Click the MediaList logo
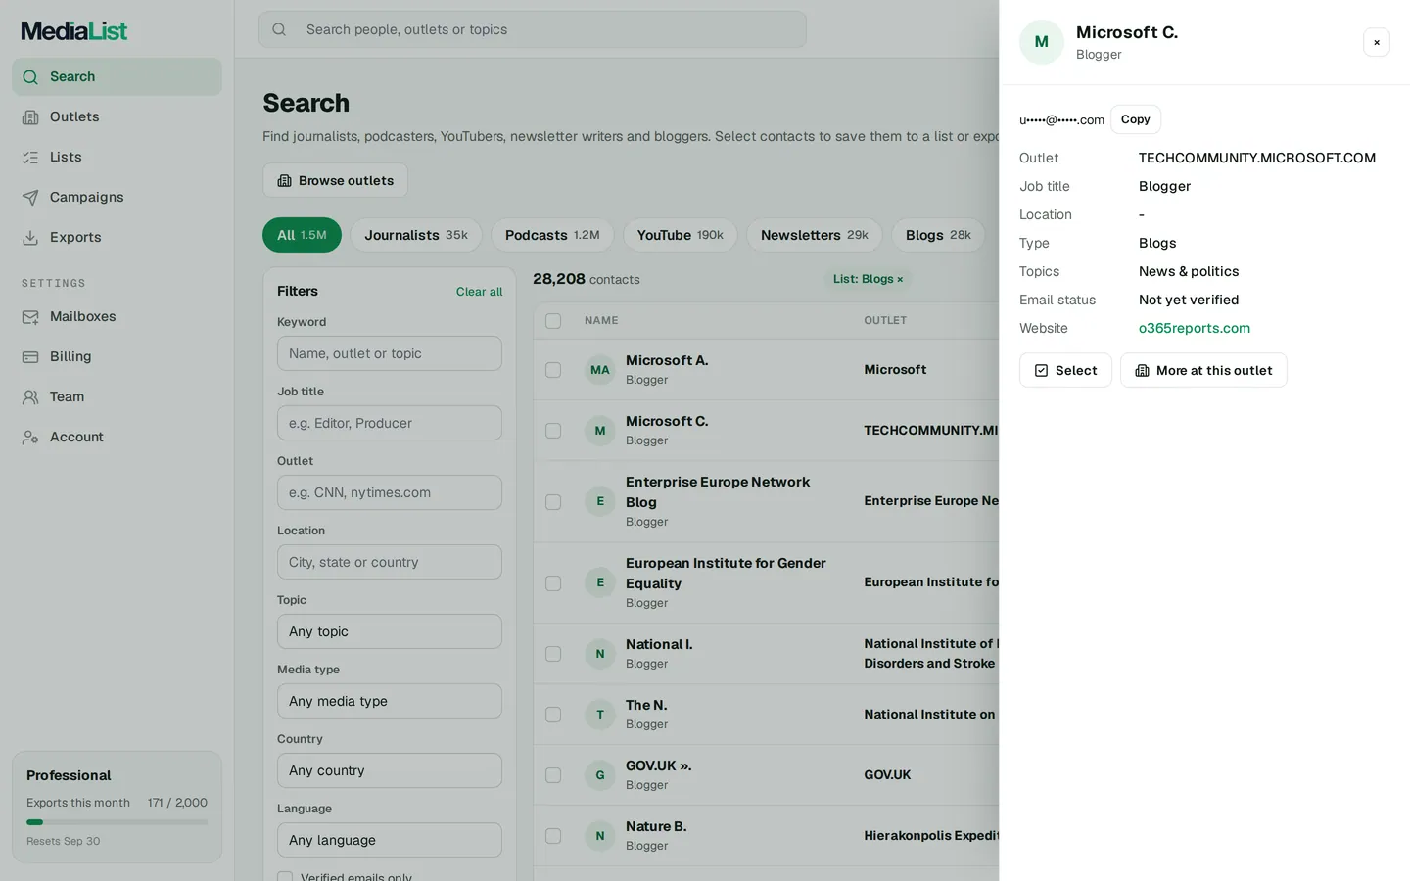 coord(74,30)
